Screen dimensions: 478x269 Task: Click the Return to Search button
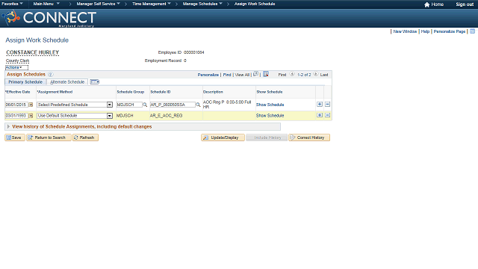[49, 137]
